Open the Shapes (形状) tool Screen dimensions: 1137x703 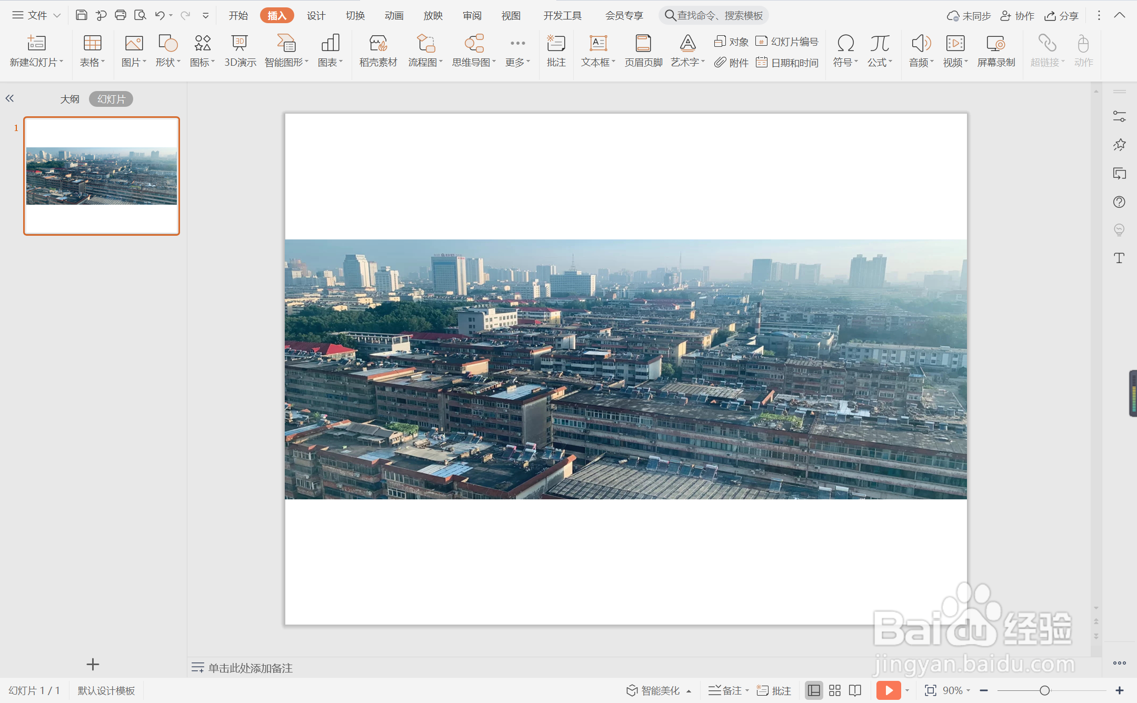click(168, 51)
